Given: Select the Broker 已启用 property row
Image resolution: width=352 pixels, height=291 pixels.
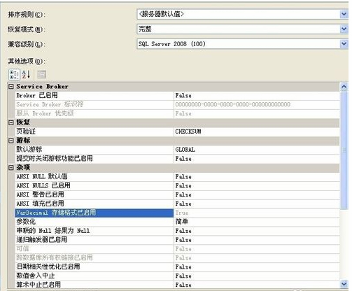Looking at the screenshot, I should pos(94,96).
